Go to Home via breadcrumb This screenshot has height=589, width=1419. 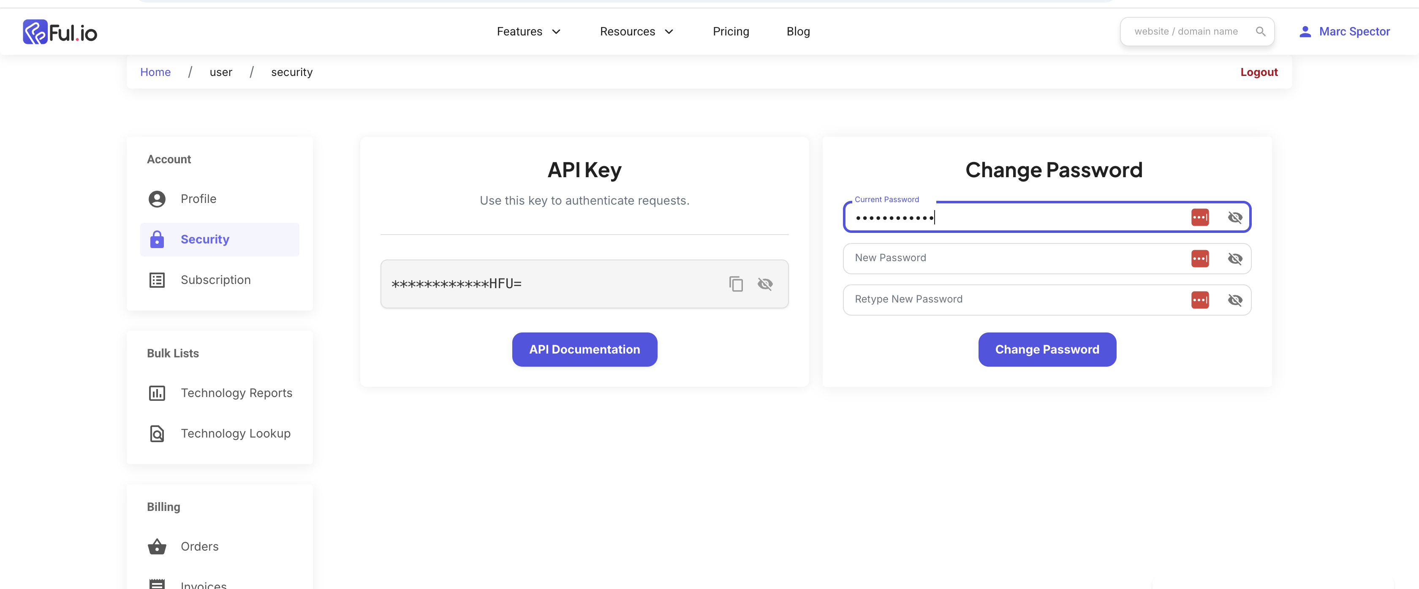pos(155,72)
